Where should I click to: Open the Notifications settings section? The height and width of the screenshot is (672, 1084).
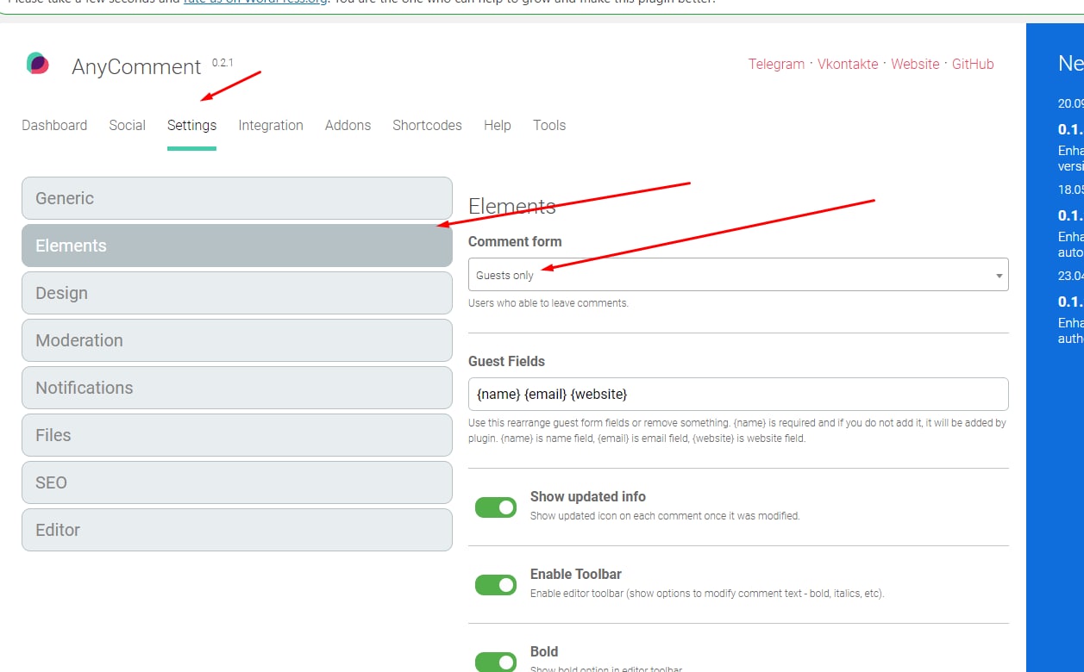pos(237,388)
